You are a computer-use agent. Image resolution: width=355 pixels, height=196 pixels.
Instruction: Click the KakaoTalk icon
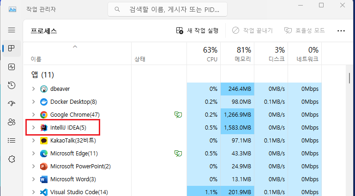pos(44,141)
